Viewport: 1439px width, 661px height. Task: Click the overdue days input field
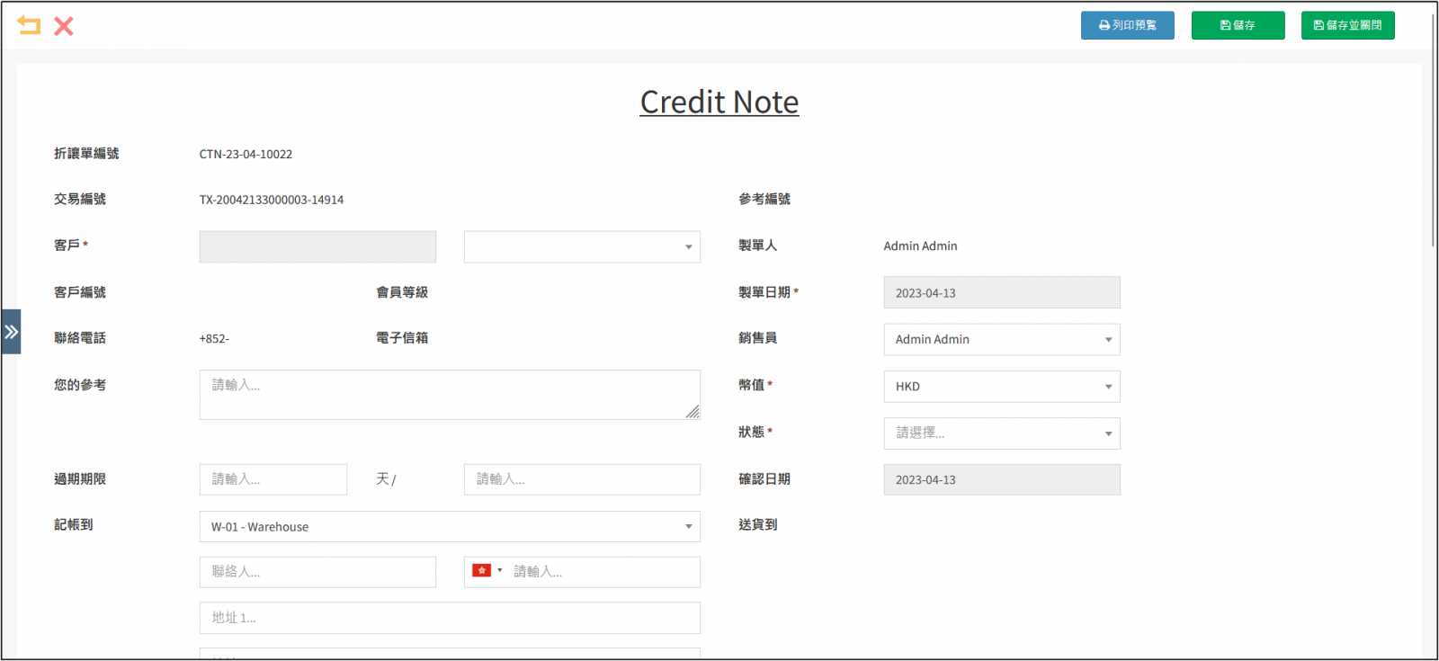[x=273, y=479]
